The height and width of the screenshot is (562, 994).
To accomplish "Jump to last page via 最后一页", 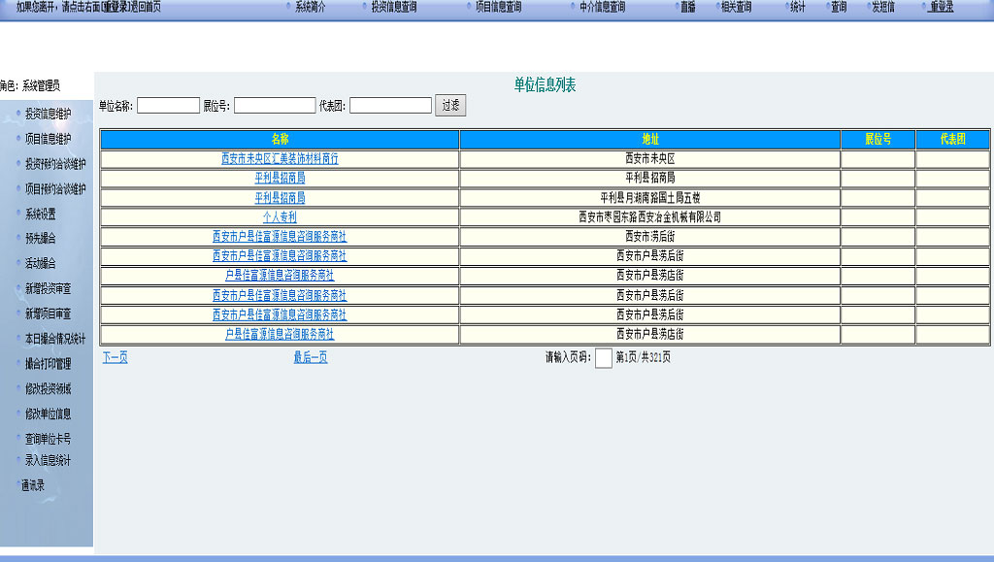I will coord(311,357).
